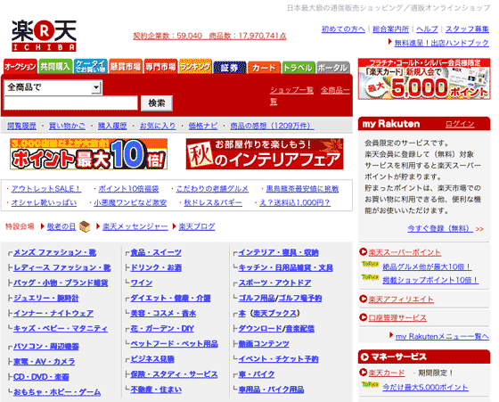
Task: Click the Rakuten Ichiba logo
Action: pyautogui.click(x=44, y=36)
